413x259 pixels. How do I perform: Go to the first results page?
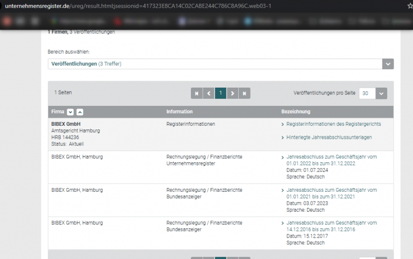196,93
